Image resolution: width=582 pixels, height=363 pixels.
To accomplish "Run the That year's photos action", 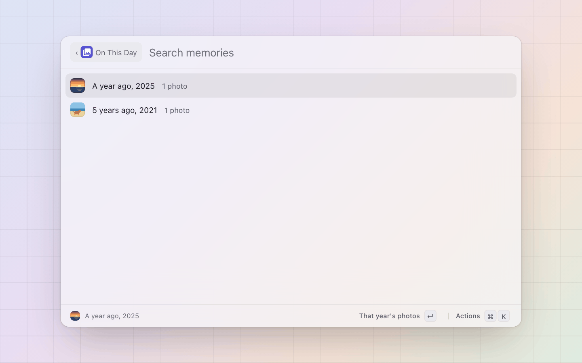I will click(389, 316).
